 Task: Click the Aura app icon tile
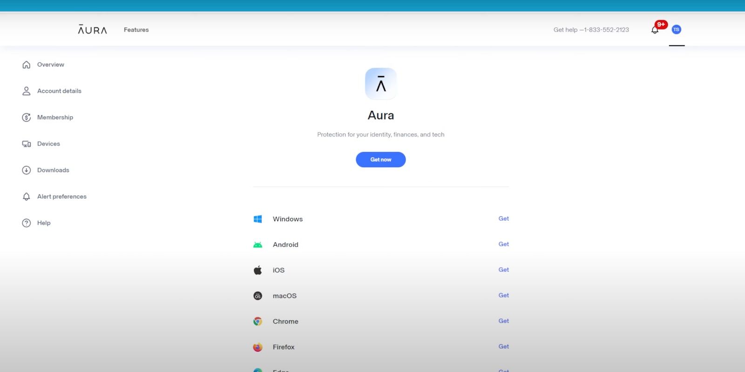pyautogui.click(x=381, y=84)
